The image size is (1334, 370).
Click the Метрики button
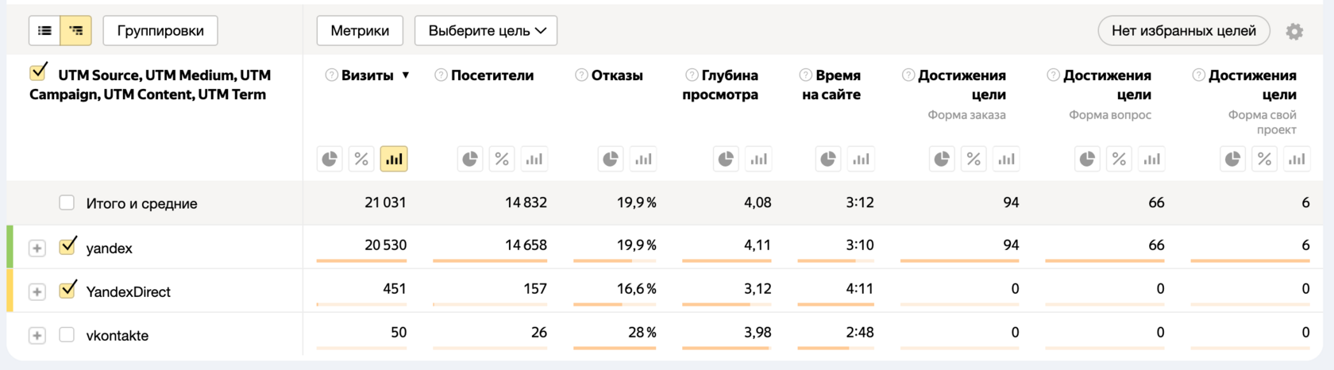click(360, 31)
